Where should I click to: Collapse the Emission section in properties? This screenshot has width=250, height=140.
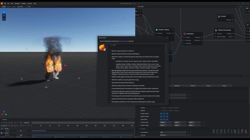point(139,129)
